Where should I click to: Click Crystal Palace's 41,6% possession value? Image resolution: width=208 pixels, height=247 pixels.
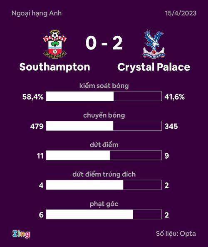(x=174, y=97)
